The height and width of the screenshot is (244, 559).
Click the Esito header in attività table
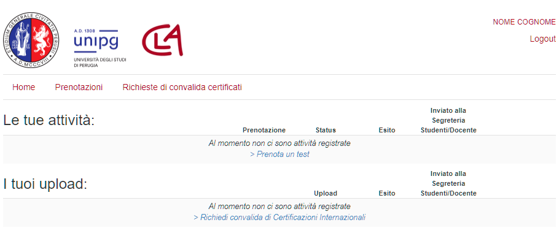[x=387, y=130]
